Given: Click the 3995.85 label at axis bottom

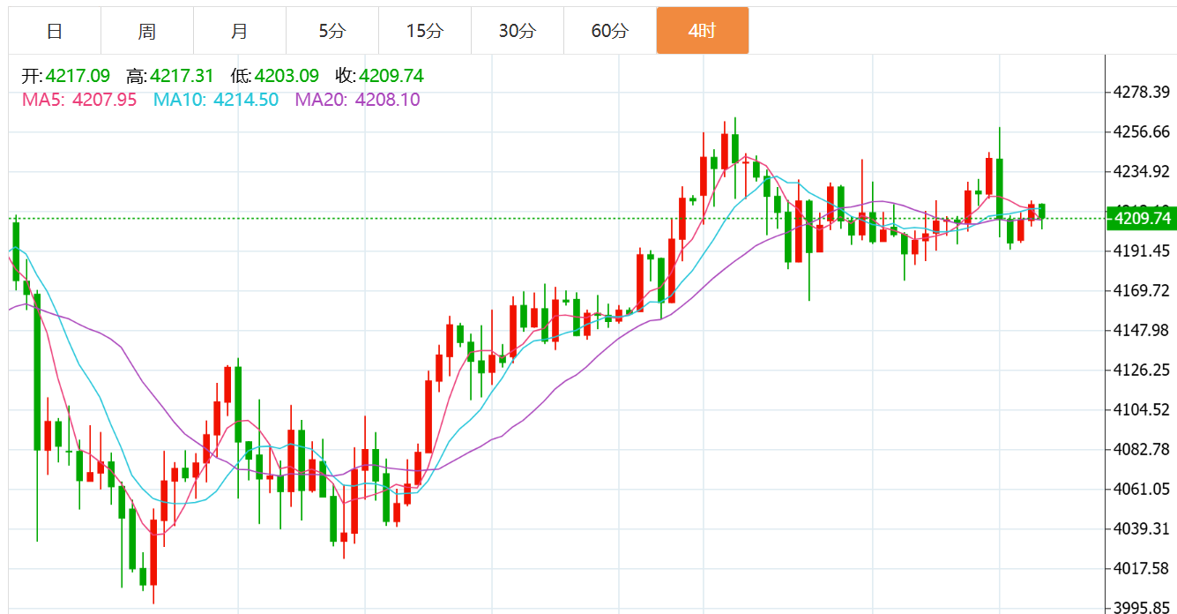Looking at the screenshot, I should (1142, 607).
